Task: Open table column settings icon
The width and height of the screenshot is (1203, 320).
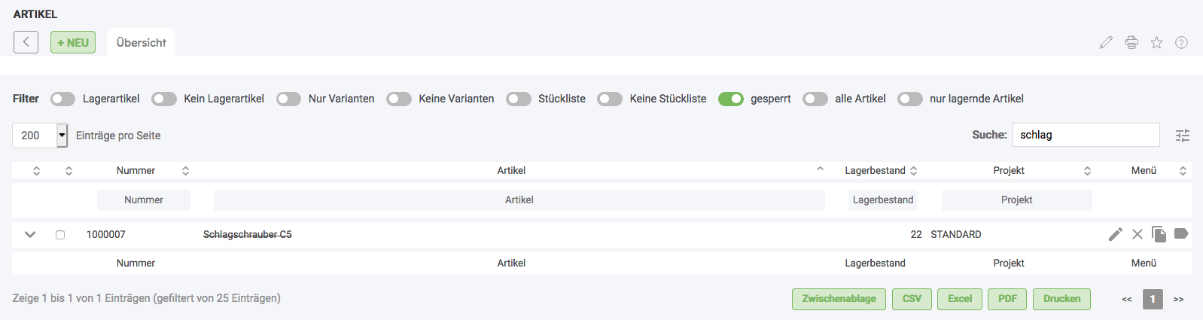Action: click(x=1183, y=136)
